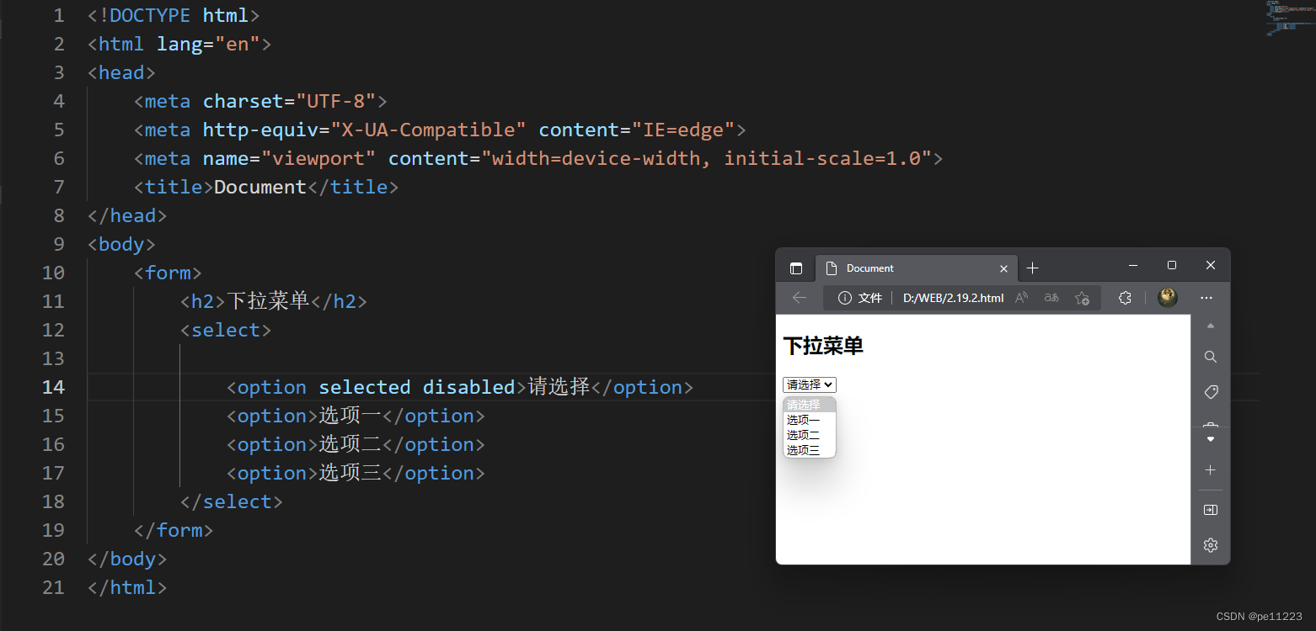Click line number 14 in the editor
Image resolution: width=1316 pixels, height=631 pixels.
[53, 387]
